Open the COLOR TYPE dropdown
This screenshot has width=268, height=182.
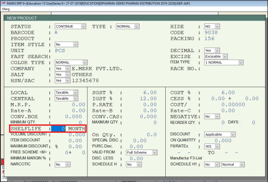coord(71,62)
